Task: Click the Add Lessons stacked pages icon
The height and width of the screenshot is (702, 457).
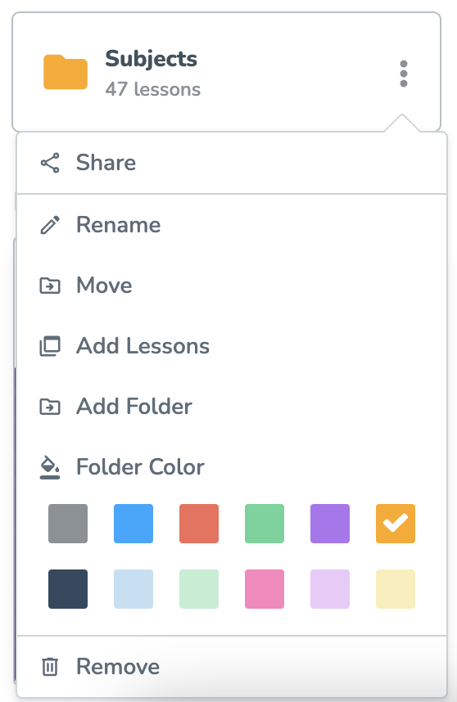Action: tap(50, 345)
